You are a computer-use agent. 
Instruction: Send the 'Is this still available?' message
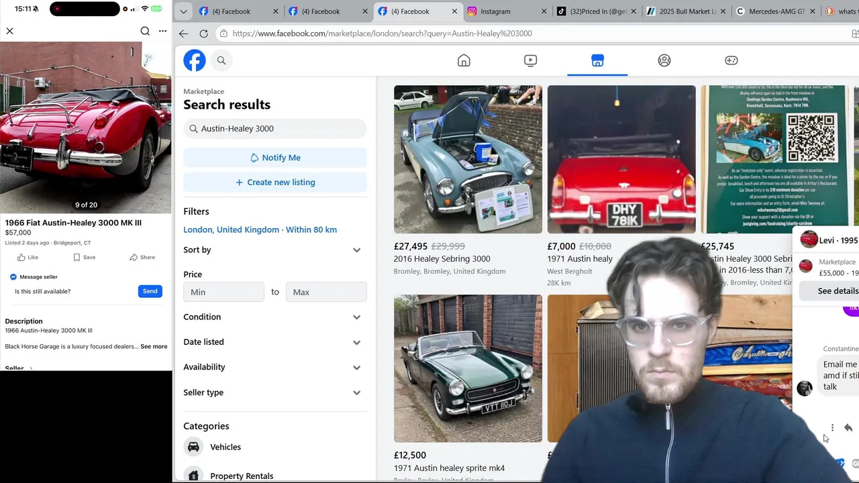[x=150, y=291]
